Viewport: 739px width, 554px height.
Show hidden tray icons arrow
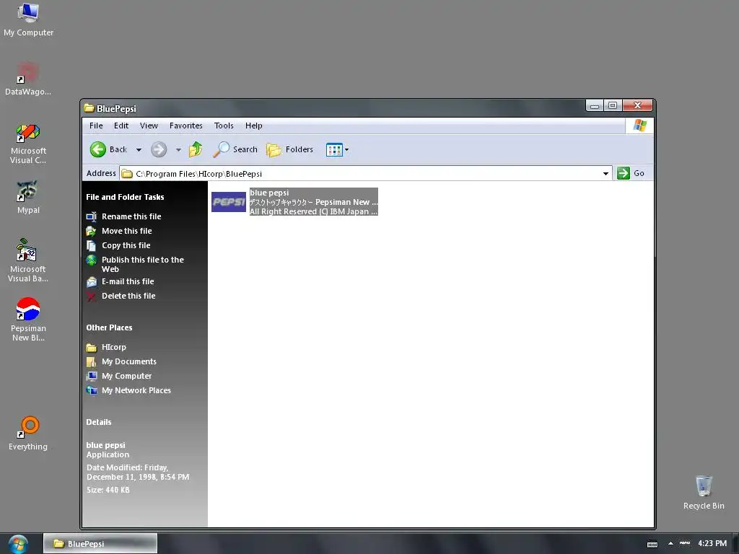pos(670,543)
